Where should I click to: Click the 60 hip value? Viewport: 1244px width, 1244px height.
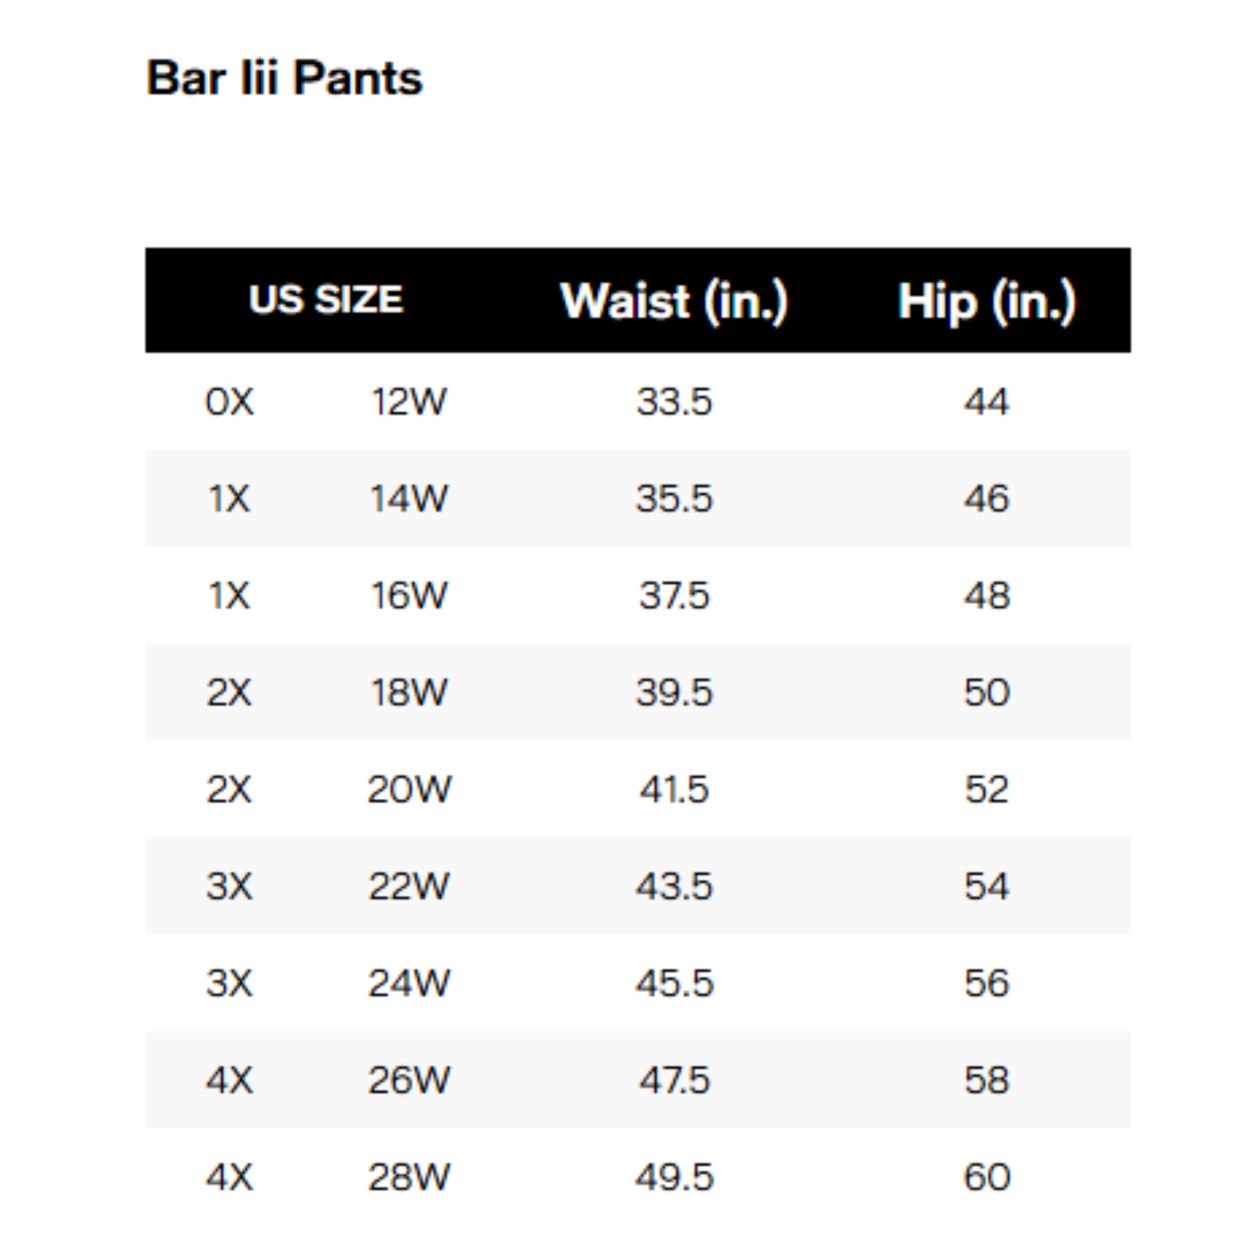(x=986, y=1177)
